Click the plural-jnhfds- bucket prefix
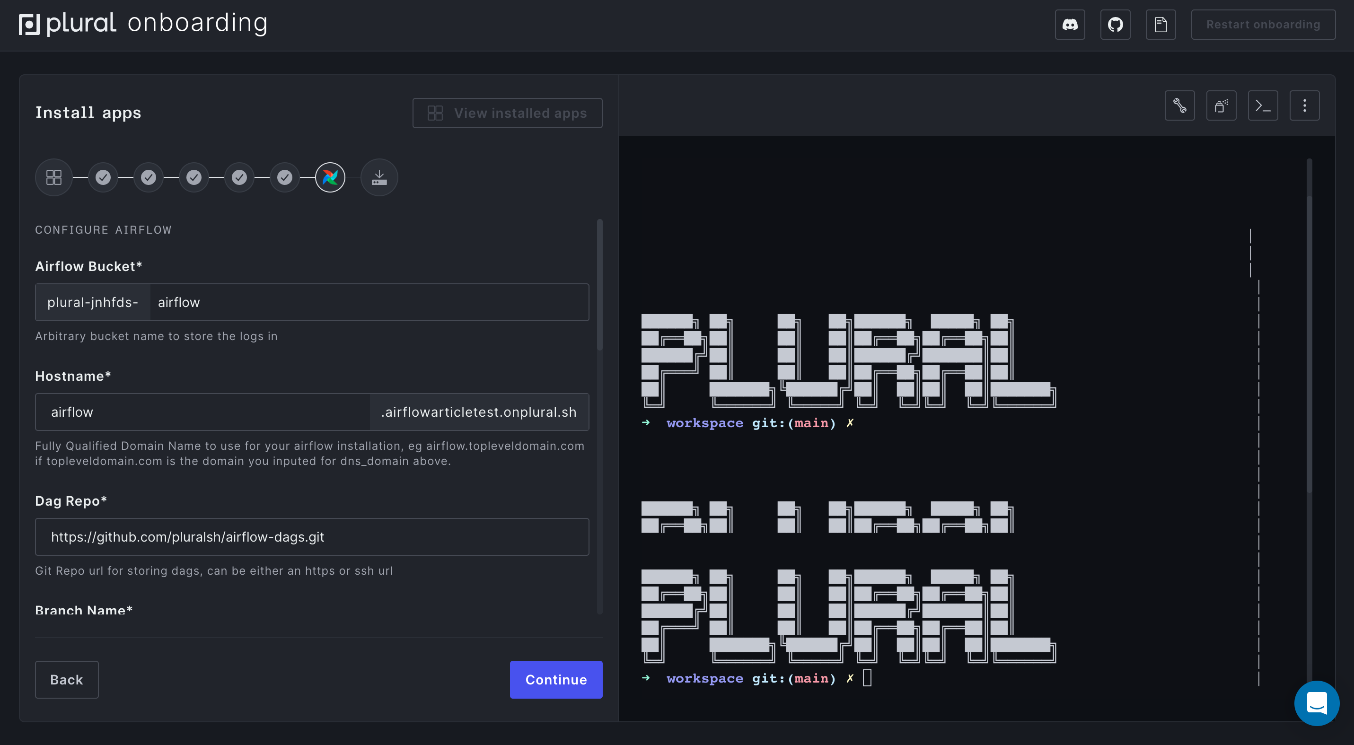The height and width of the screenshot is (745, 1354). 93,302
